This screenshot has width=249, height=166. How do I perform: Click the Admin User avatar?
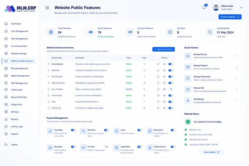216,8
